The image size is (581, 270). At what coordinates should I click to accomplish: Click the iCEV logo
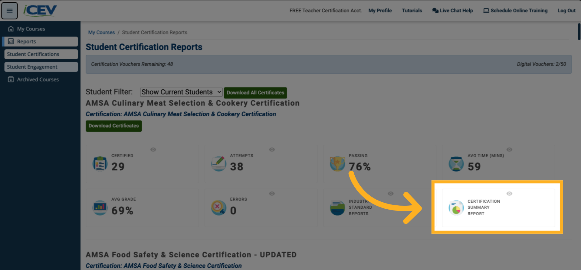click(x=40, y=11)
